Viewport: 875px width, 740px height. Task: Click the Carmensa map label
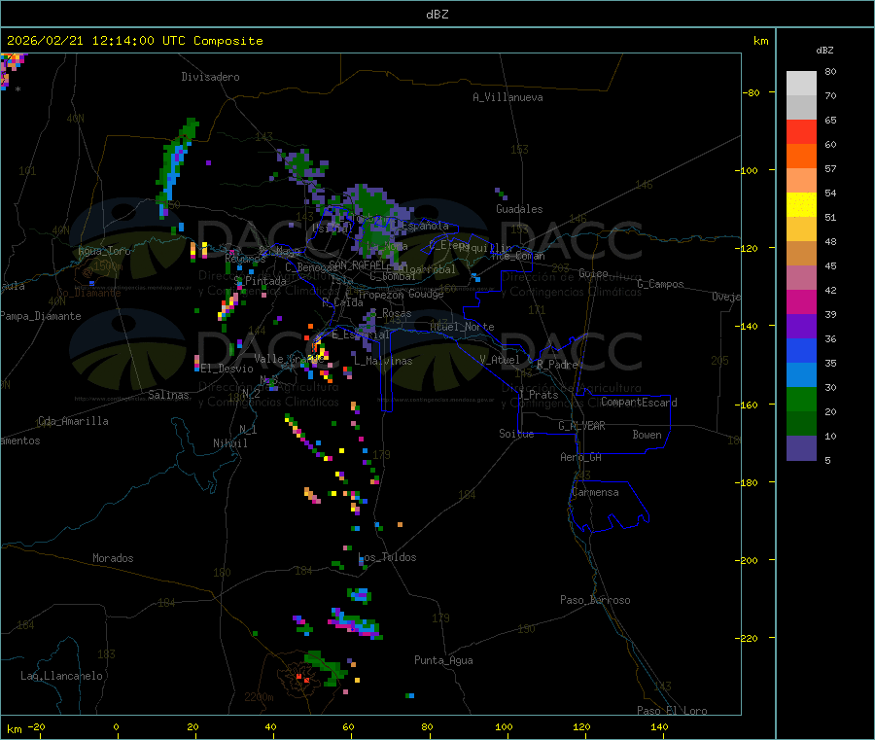point(595,492)
